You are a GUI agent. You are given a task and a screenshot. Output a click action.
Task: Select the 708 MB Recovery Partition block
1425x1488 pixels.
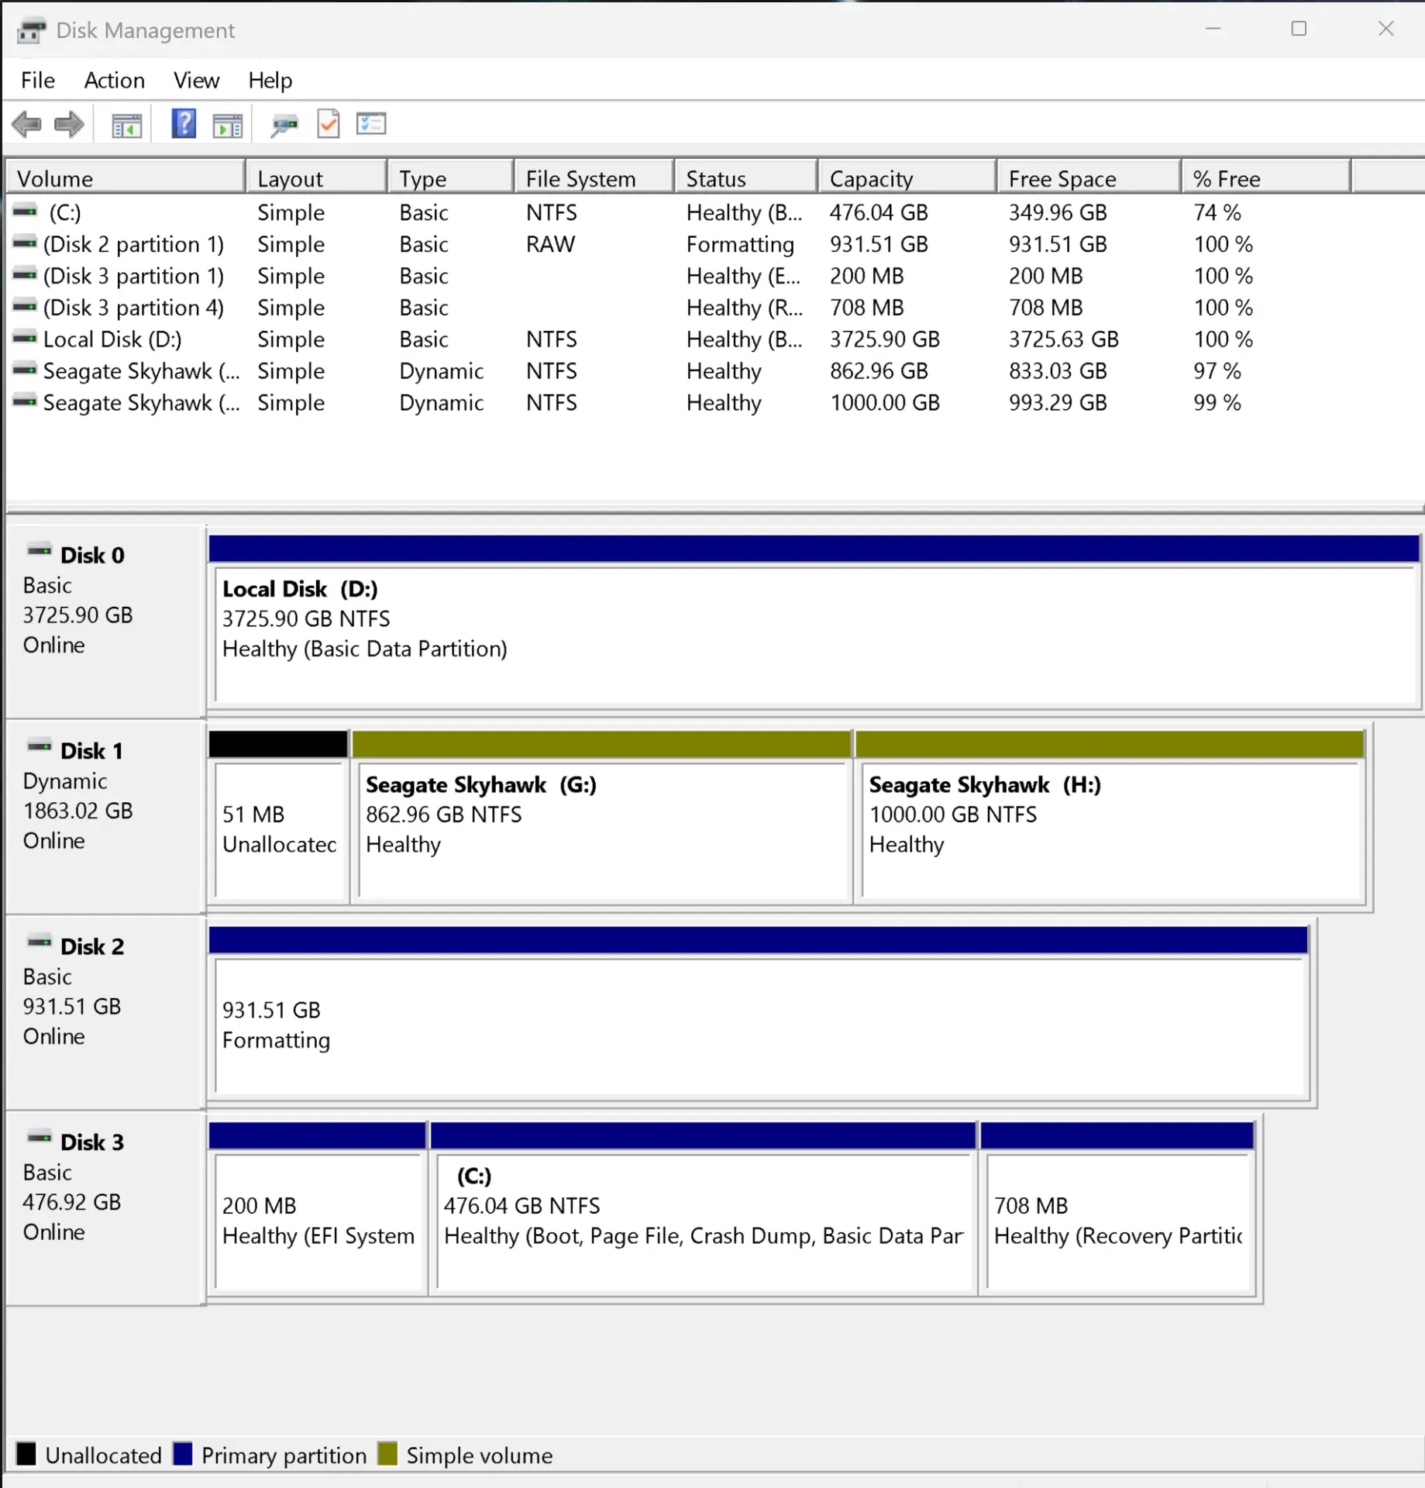(x=1117, y=1207)
